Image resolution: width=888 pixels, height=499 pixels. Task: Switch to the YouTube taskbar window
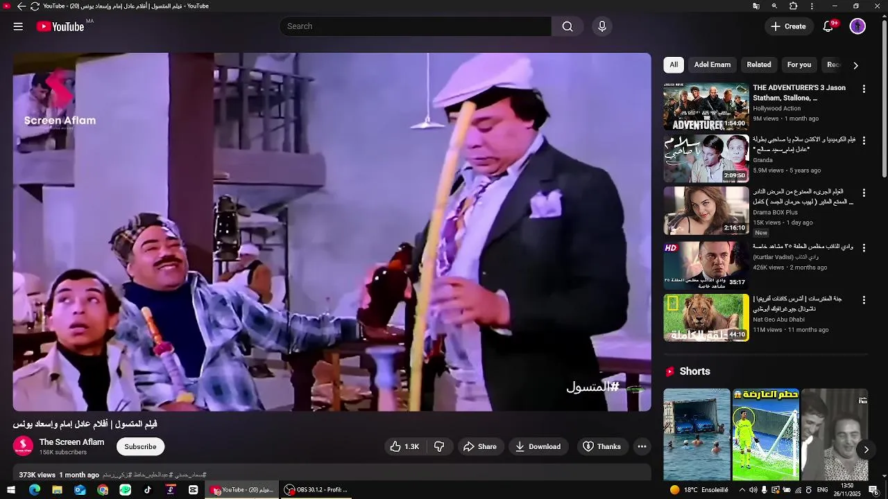[243, 490]
